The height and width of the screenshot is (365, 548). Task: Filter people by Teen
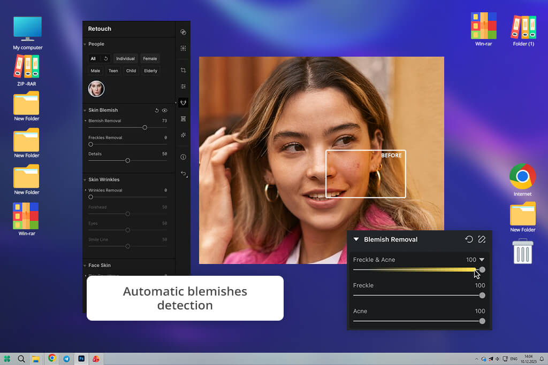click(x=113, y=71)
